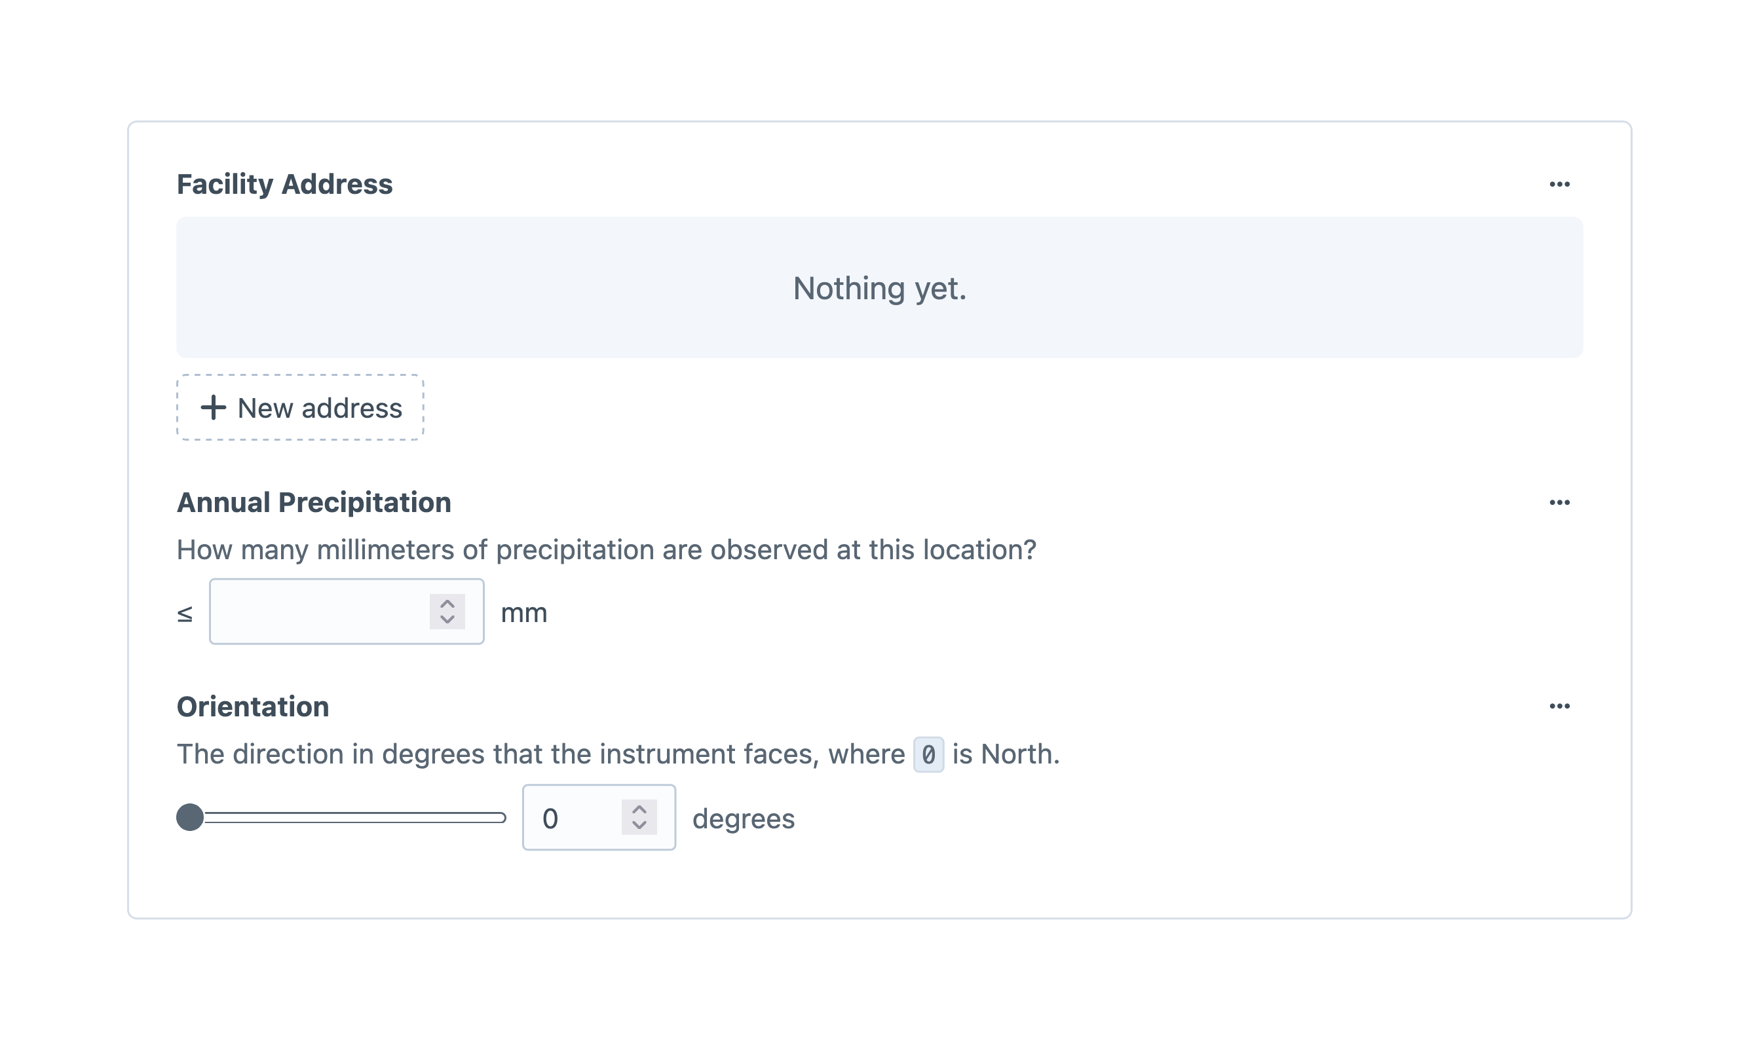This screenshot has width=1761, height=1049.
Task: Select the degrees input field
Action: [x=566, y=818]
